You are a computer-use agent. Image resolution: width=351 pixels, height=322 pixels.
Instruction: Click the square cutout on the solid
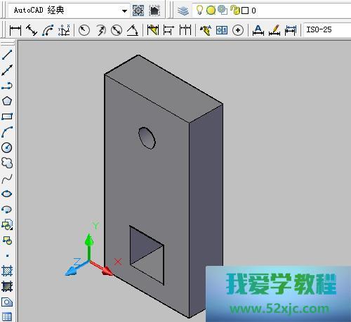click(x=147, y=255)
